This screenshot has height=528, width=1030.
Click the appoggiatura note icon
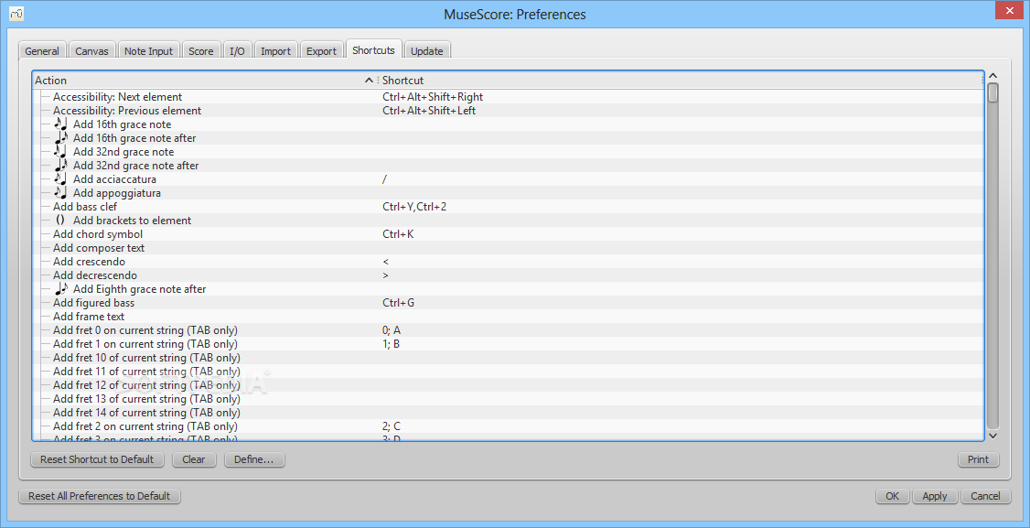pos(60,193)
